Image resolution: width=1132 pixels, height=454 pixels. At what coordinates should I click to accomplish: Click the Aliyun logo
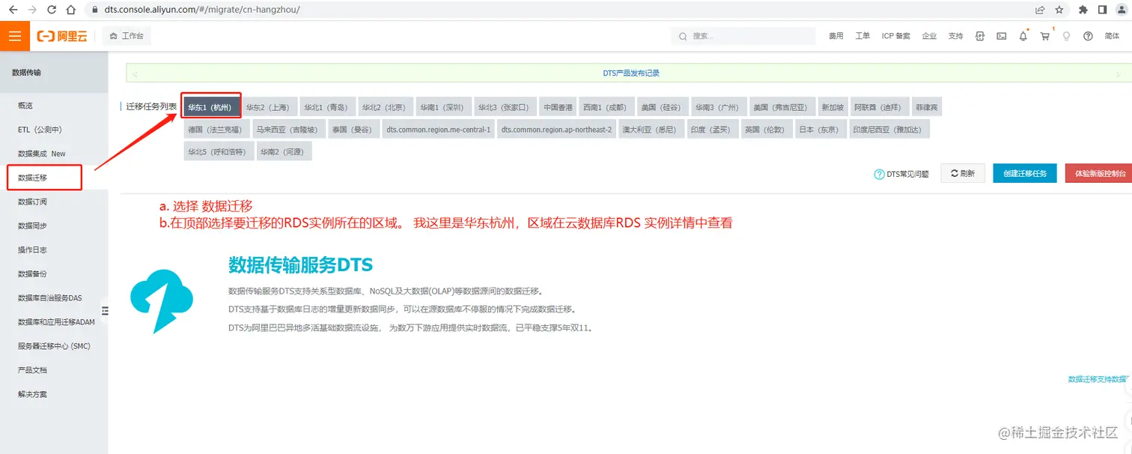pos(62,36)
